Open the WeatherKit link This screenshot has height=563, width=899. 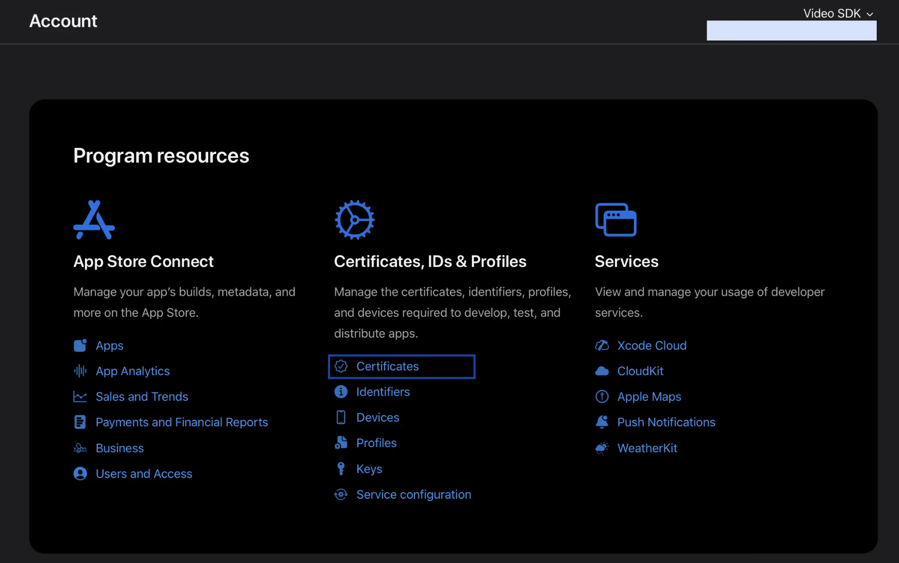tap(647, 448)
